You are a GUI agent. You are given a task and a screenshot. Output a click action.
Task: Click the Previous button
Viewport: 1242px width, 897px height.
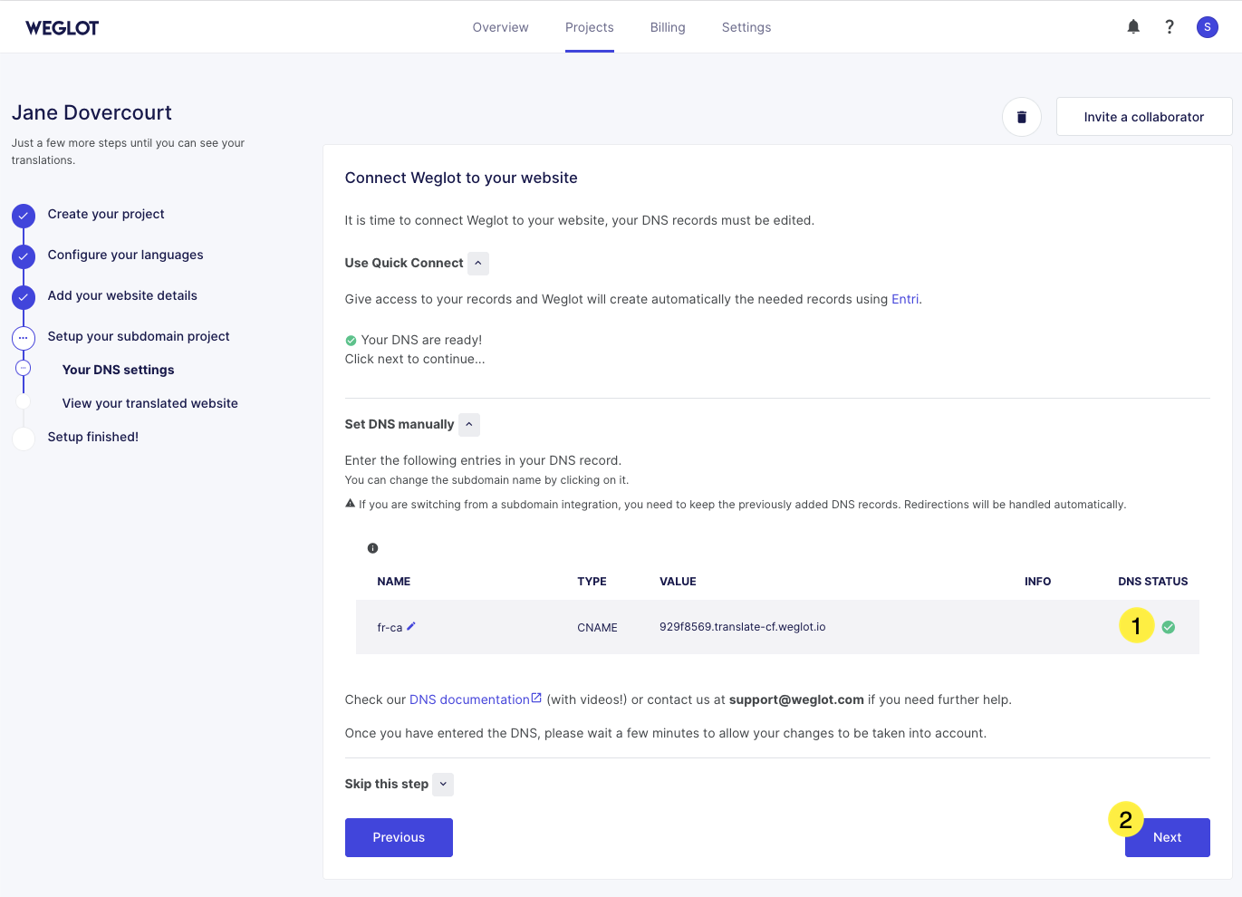pos(399,837)
